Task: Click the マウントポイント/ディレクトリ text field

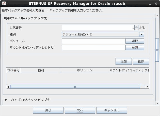Action: pos(93,48)
